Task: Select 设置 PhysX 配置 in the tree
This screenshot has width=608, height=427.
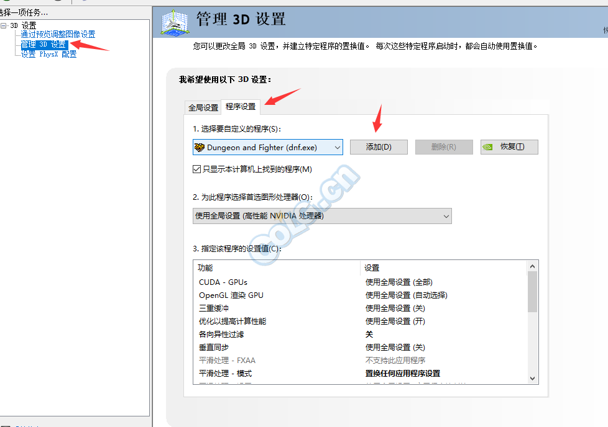Action: pos(48,55)
